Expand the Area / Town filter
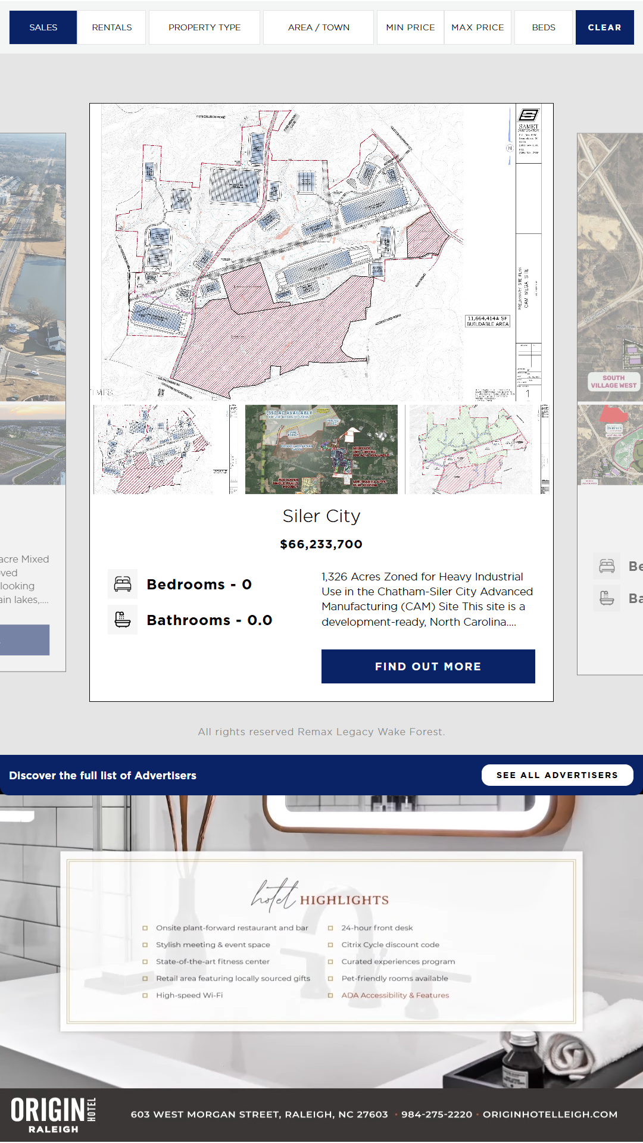Screen dimensions: 643x1143 319,27
